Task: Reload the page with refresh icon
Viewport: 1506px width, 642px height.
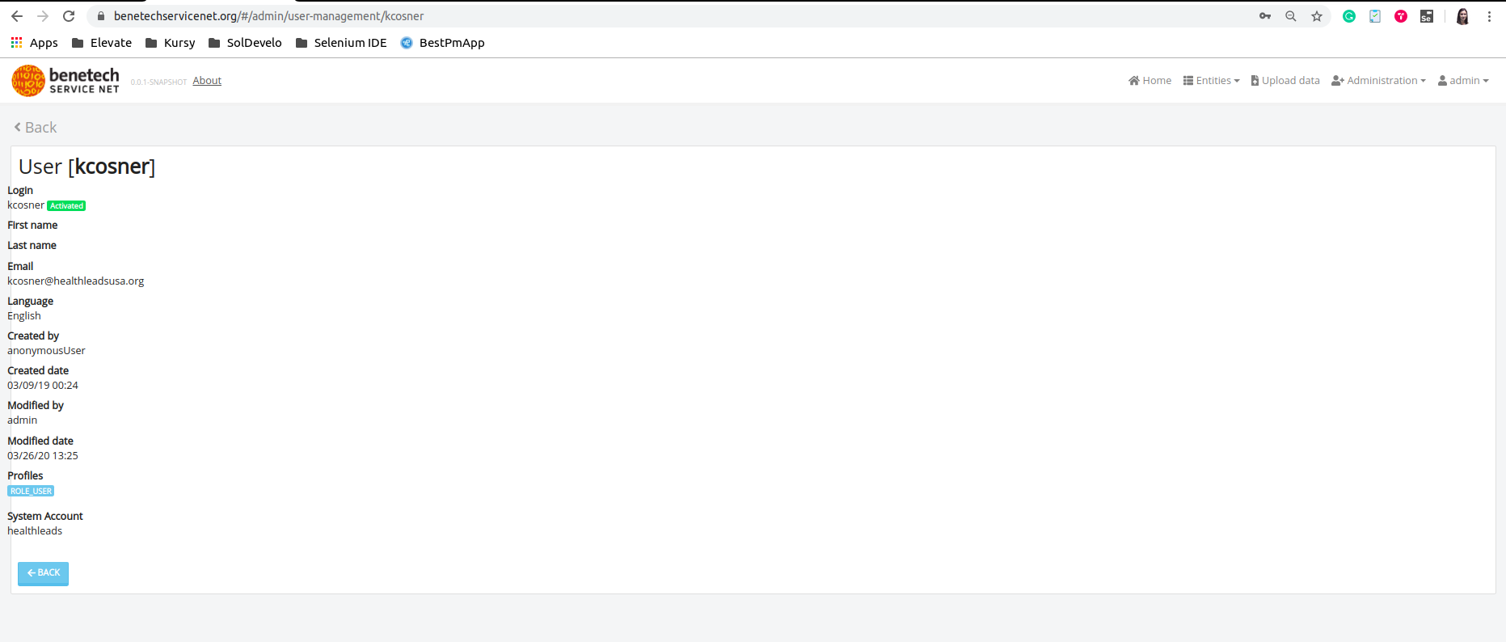Action: click(69, 16)
